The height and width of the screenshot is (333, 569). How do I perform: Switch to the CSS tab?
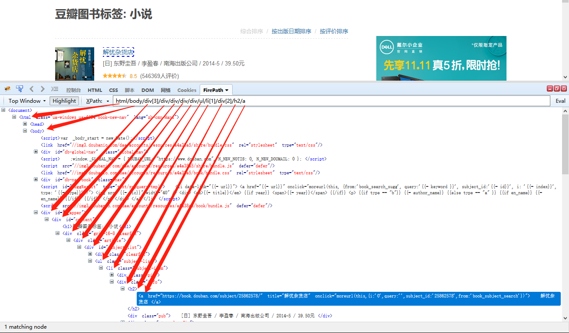coord(113,90)
